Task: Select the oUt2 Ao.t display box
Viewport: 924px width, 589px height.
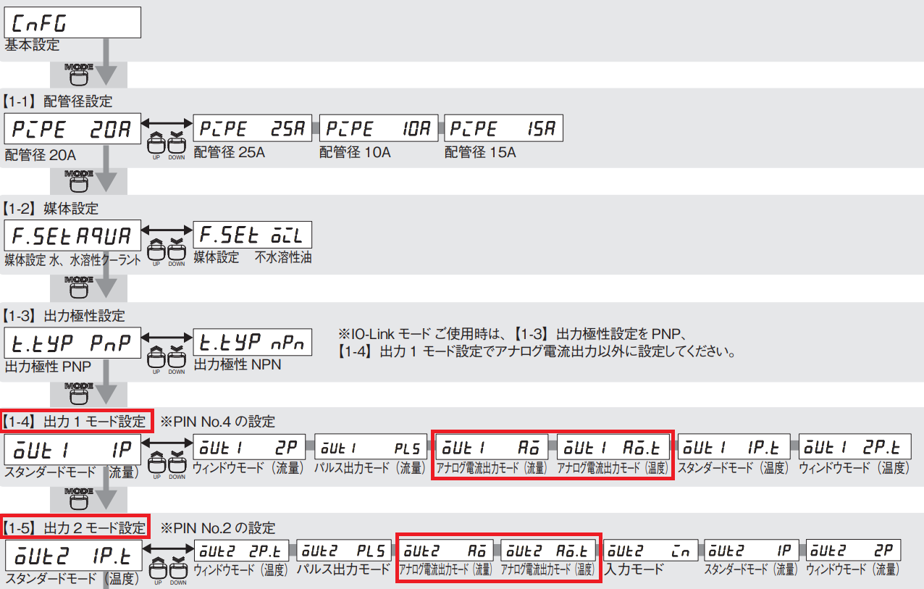Action: (x=549, y=549)
